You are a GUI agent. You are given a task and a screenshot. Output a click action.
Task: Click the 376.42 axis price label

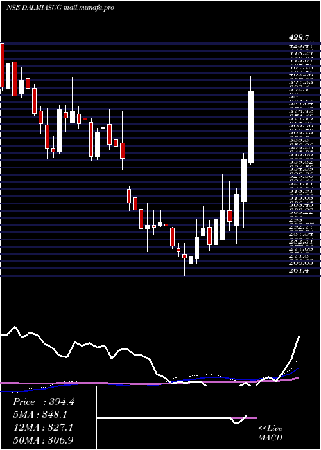(300, 111)
